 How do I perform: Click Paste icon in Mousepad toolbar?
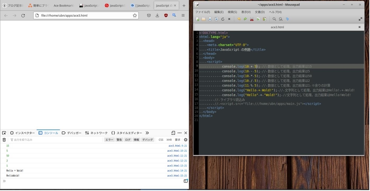point(265,19)
